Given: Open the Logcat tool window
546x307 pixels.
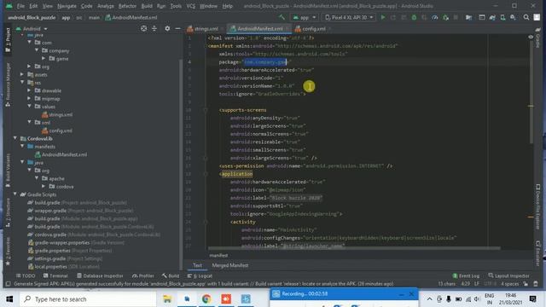Looking at the screenshot, I should tap(200, 275).
